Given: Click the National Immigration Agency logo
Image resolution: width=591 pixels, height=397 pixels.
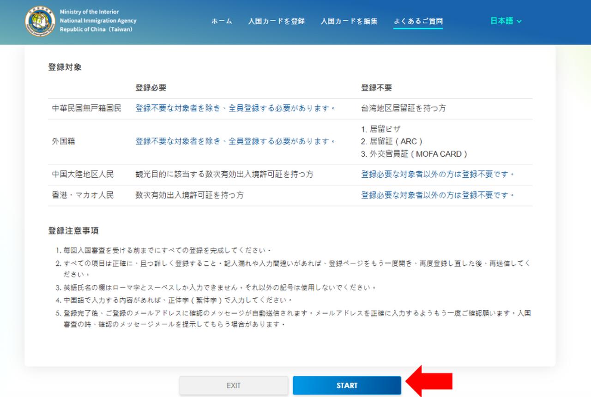Looking at the screenshot, I should pos(39,20).
